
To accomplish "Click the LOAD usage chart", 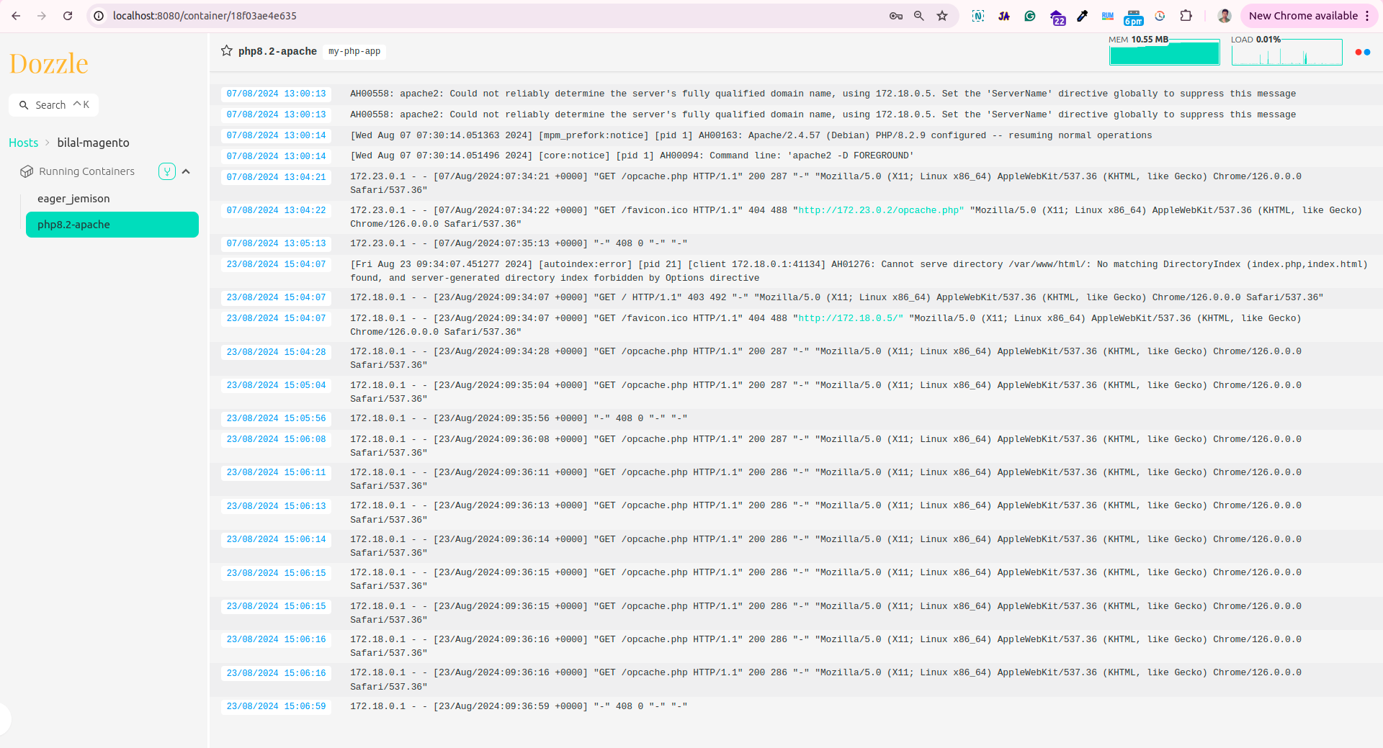I will [1286, 53].
